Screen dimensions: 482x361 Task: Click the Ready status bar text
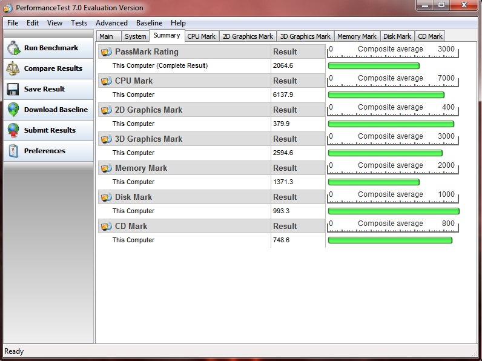(14, 351)
